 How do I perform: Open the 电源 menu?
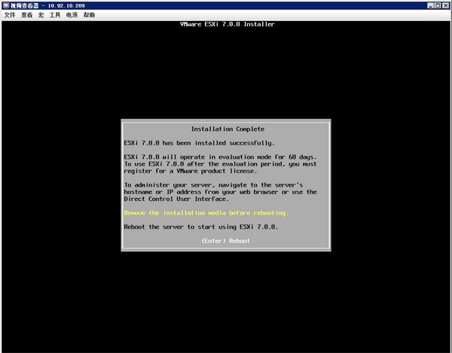pyautogui.click(x=72, y=15)
